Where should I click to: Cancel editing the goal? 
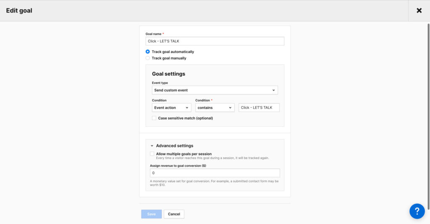(174, 214)
